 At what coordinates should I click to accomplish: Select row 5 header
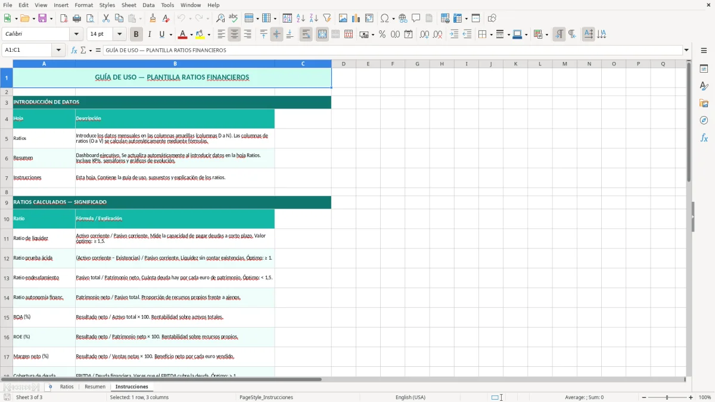point(7,138)
